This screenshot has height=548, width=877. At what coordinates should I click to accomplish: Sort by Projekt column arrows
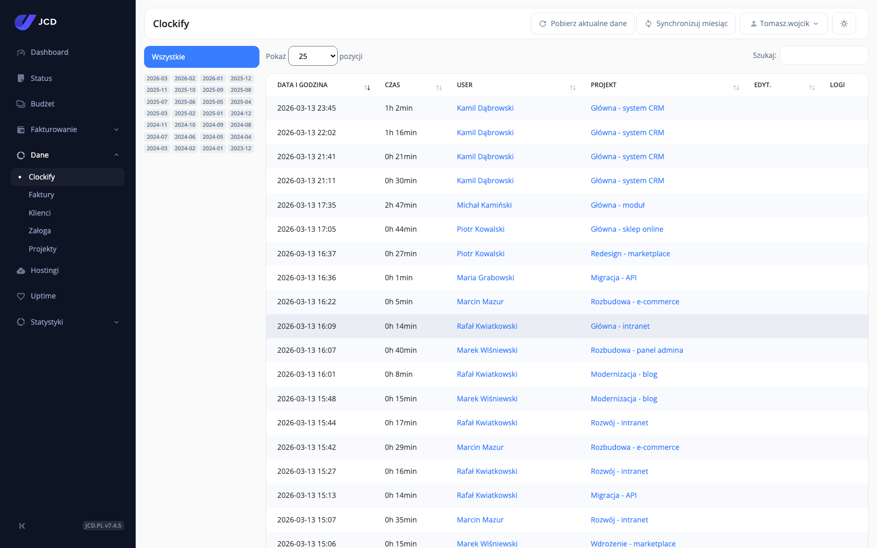736,88
